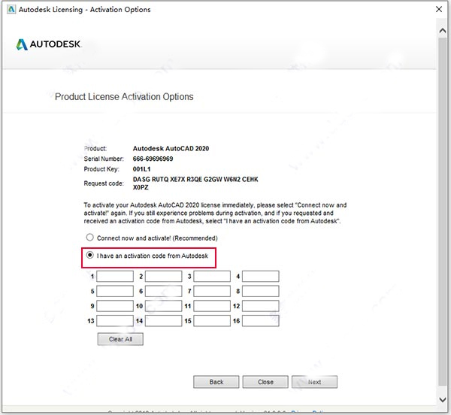Click the product key 001L1

pyautogui.click(x=141, y=169)
